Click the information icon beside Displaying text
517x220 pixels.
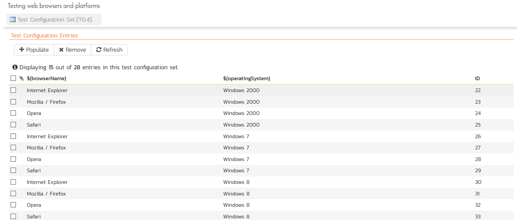pos(15,67)
